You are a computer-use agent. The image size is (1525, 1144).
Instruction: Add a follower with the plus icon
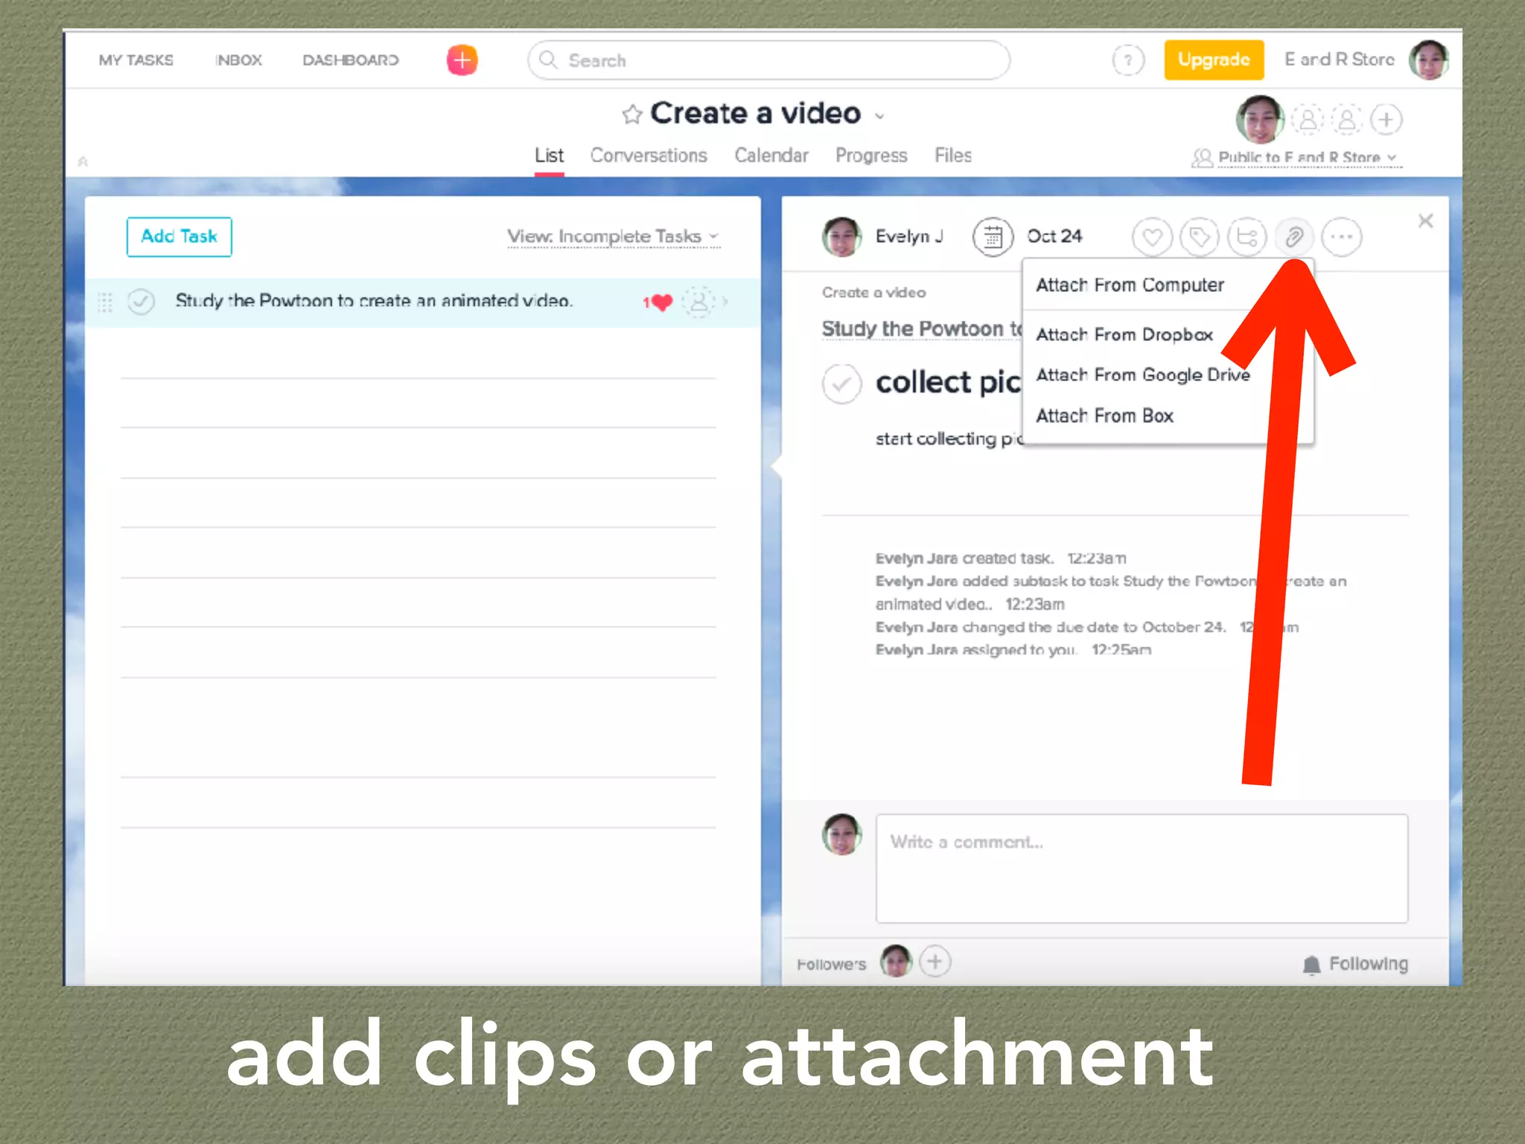coord(935,962)
